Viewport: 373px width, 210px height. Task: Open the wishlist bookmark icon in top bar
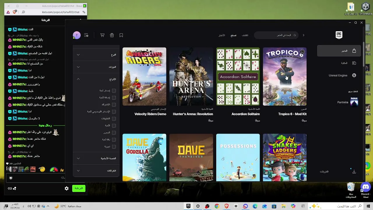121,35
